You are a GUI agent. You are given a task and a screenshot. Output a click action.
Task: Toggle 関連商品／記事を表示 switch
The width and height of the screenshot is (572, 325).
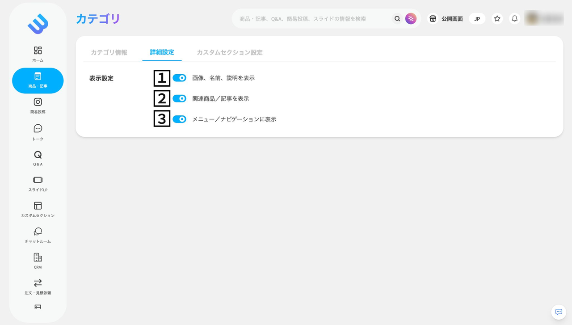[x=179, y=98]
